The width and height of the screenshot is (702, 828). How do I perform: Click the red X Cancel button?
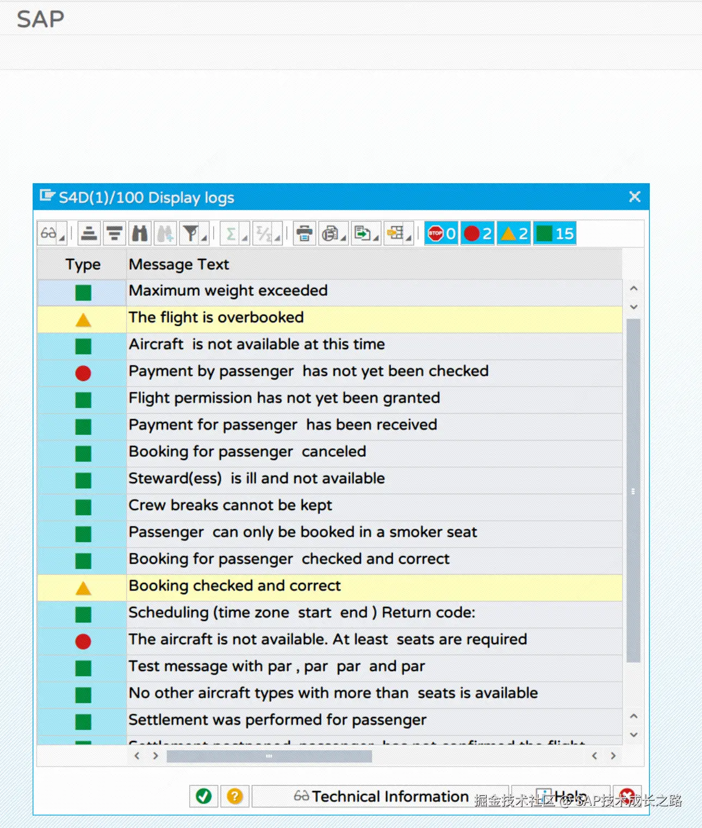click(x=627, y=796)
